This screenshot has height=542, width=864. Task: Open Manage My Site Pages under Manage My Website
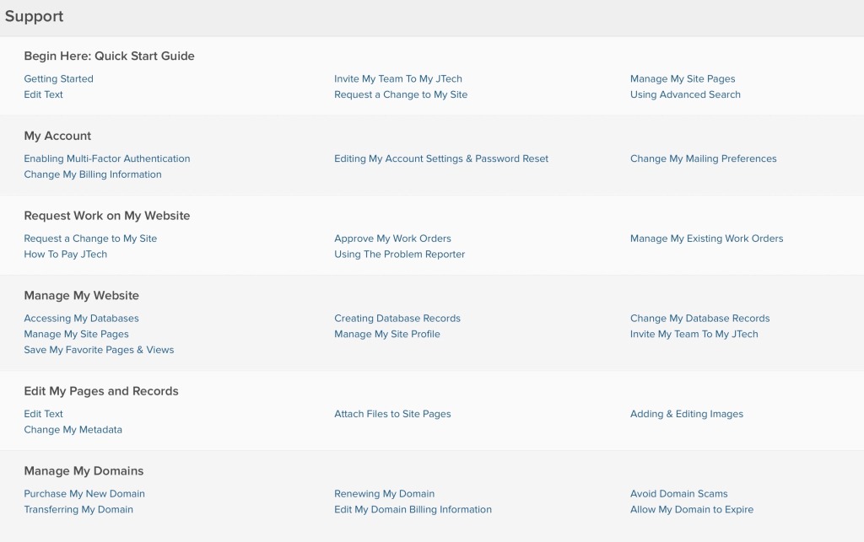pos(76,334)
